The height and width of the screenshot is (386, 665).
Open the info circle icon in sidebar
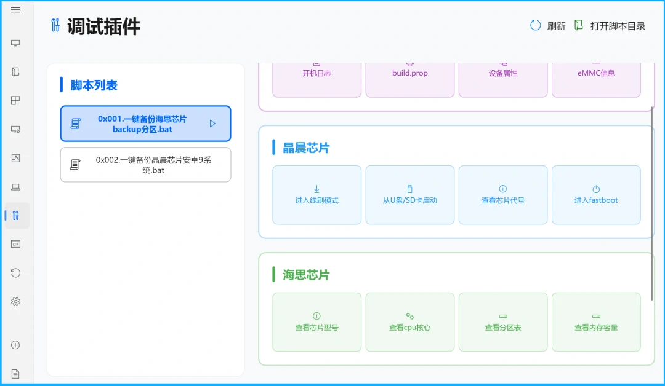pyautogui.click(x=16, y=345)
